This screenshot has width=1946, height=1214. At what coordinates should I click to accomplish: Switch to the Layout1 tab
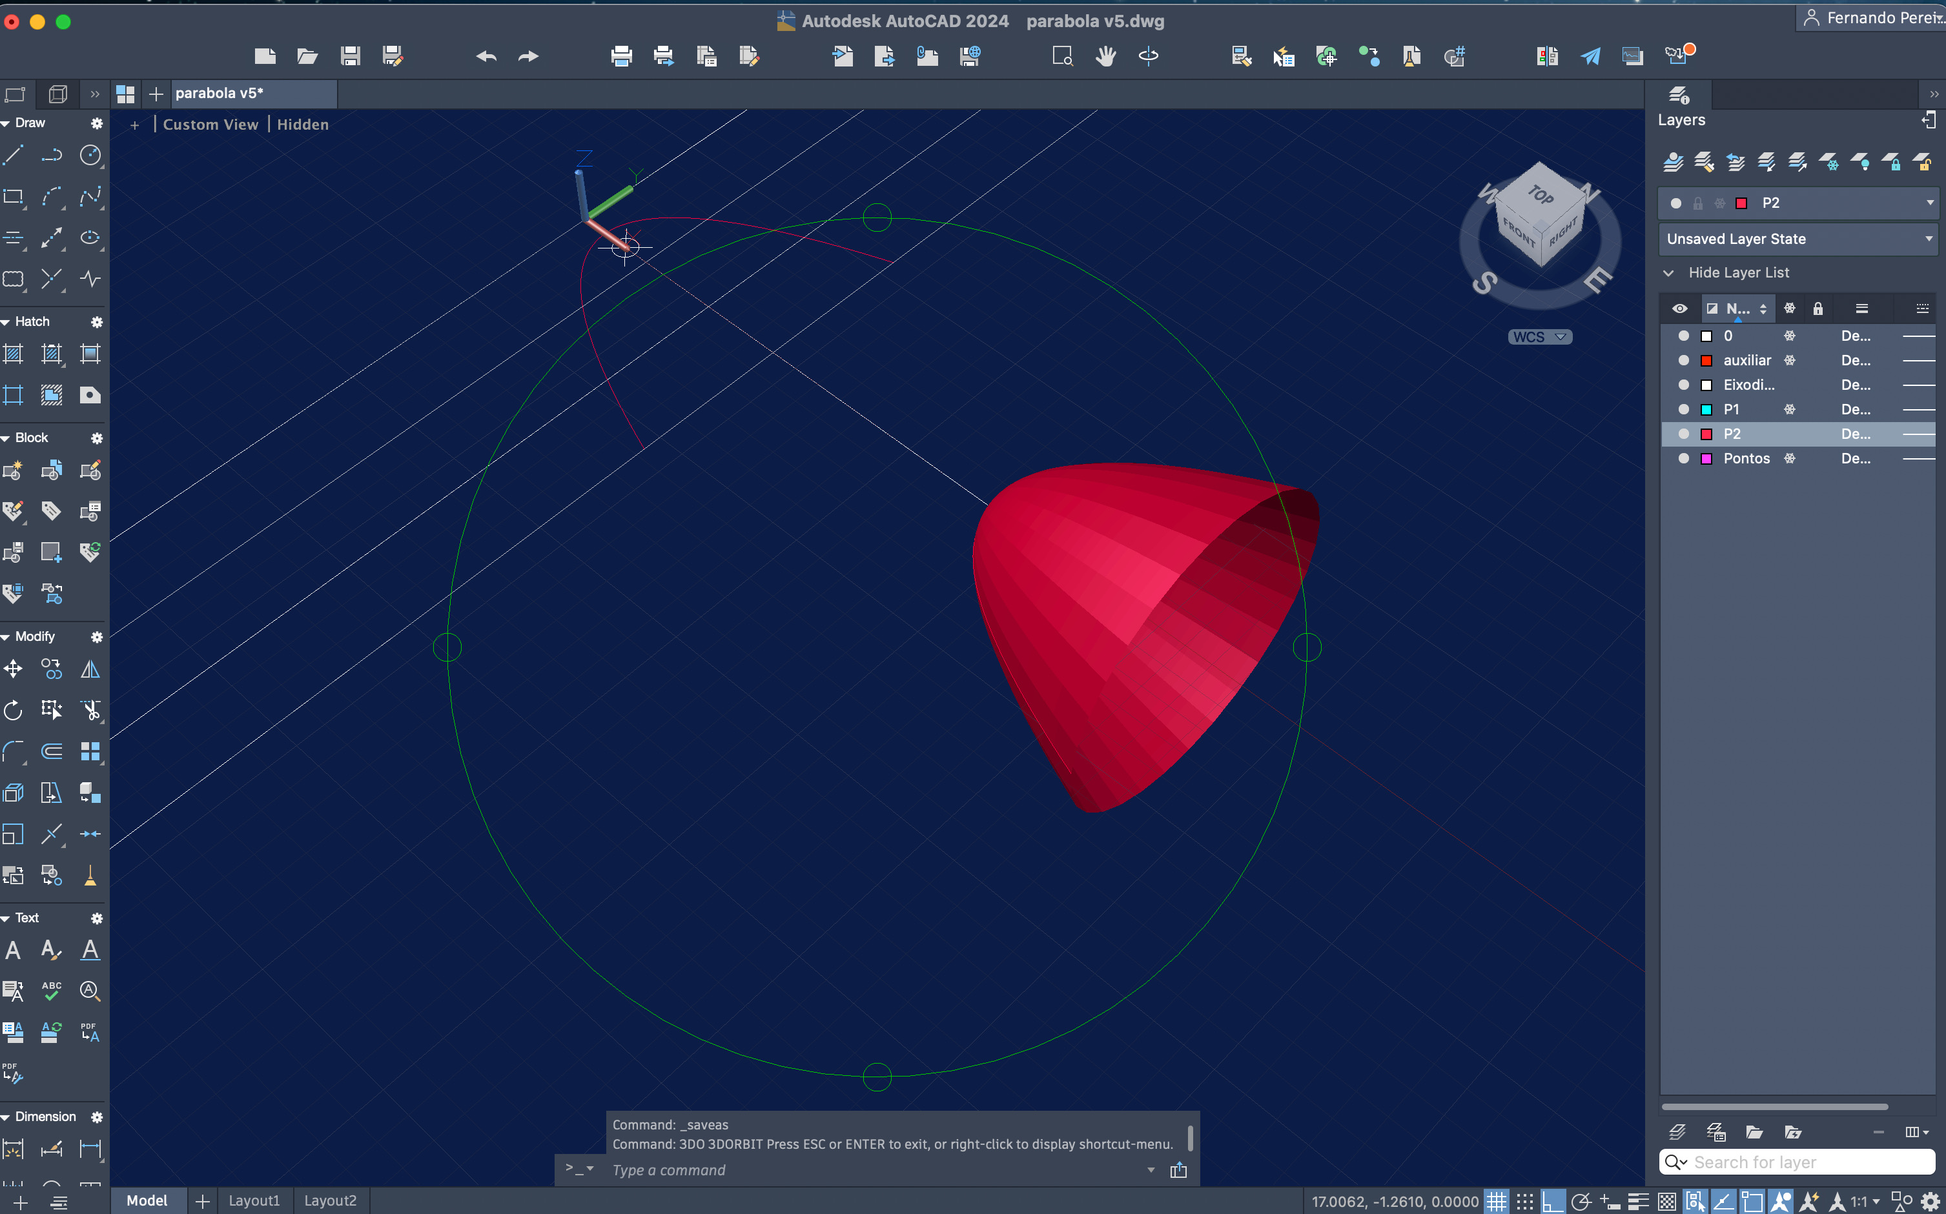[254, 1200]
